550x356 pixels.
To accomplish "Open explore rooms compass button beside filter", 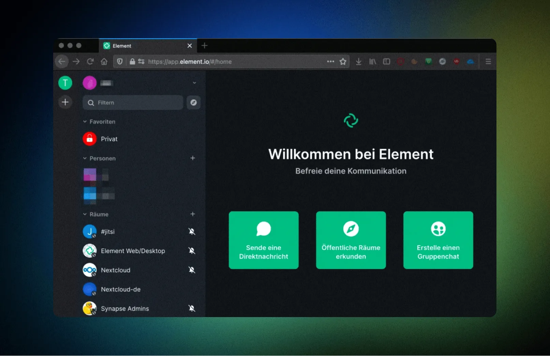I will [x=193, y=102].
